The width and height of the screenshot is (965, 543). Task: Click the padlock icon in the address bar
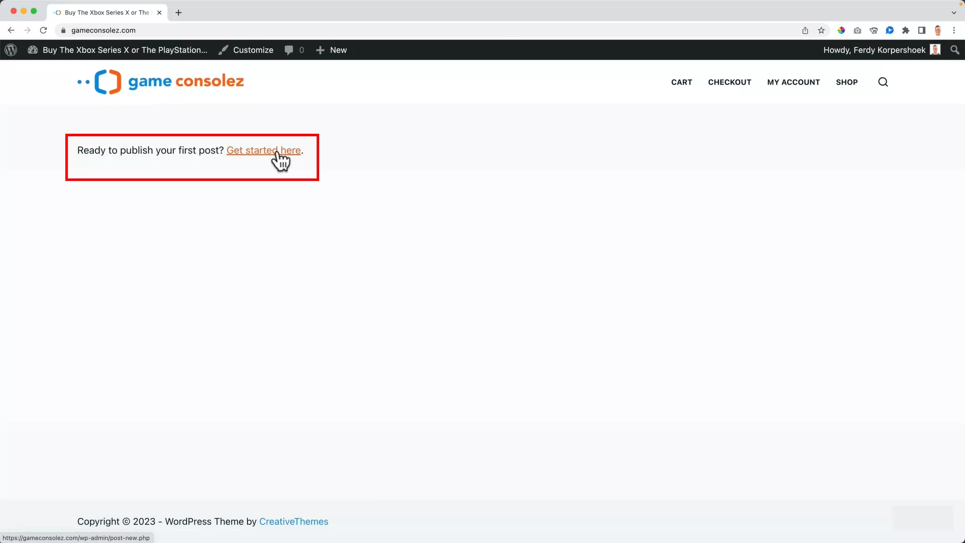click(63, 30)
